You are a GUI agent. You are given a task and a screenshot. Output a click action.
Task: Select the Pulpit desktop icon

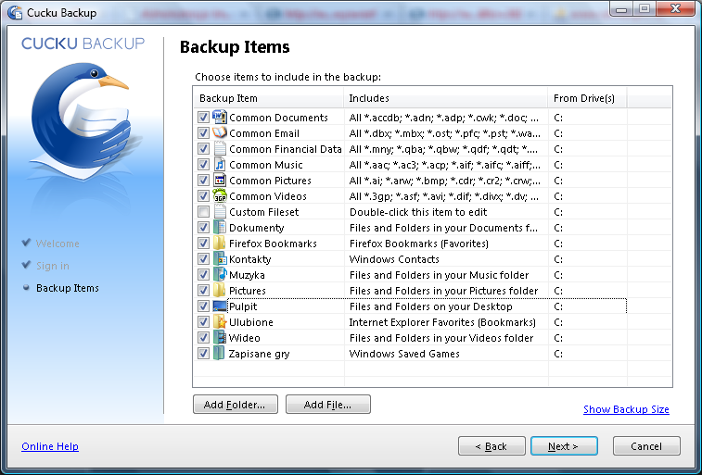tap(220, 306)
